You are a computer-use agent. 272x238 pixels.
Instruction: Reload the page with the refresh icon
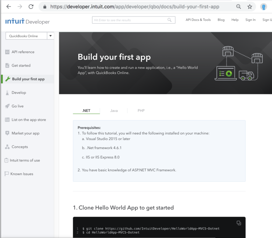(x=31, y=6)
